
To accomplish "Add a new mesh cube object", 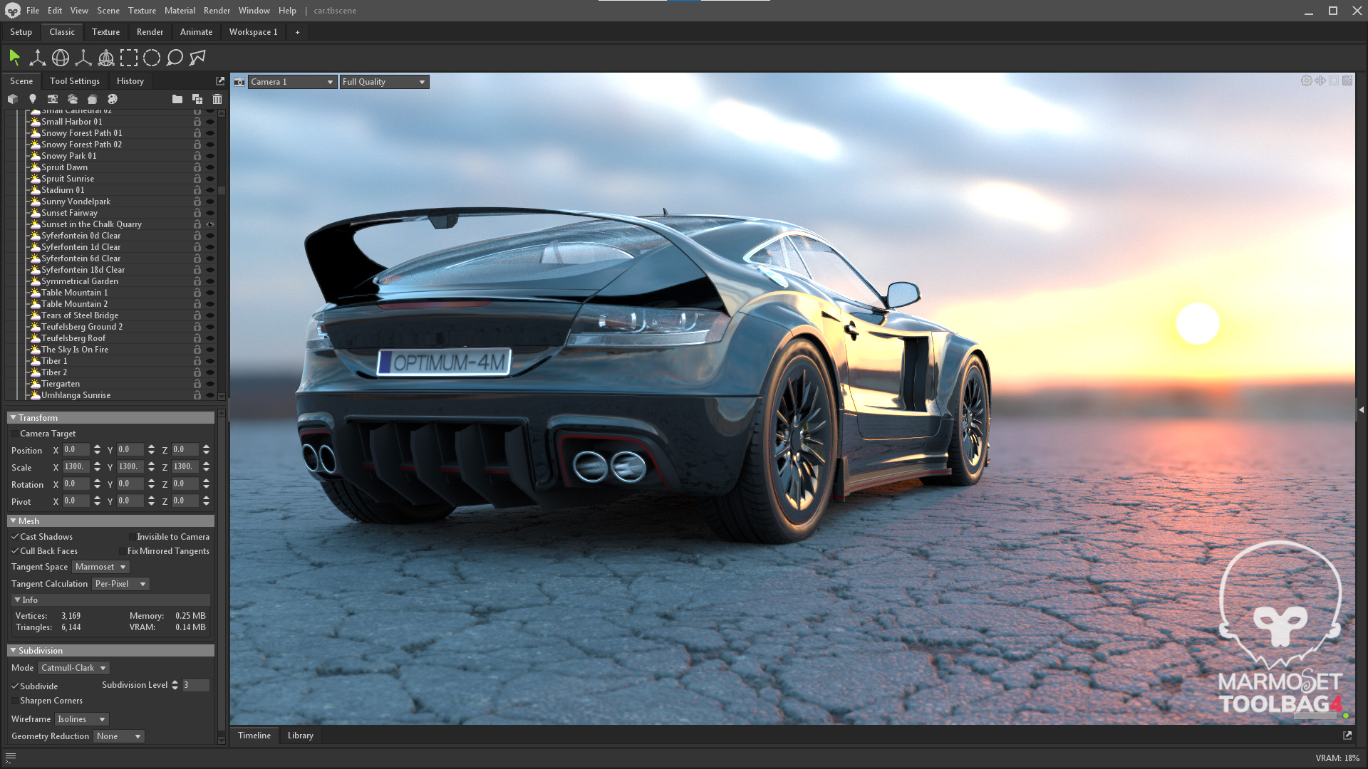I will pyautogui.click(x=12, y=99).
